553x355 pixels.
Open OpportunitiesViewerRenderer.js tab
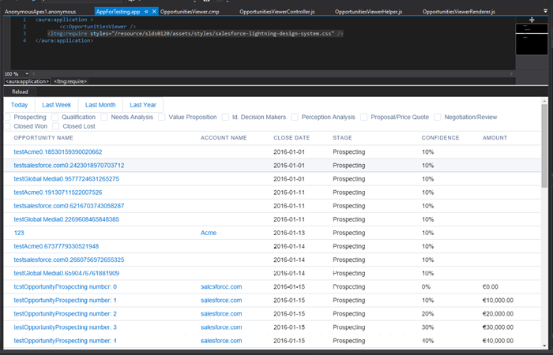(x=458, y=12)
